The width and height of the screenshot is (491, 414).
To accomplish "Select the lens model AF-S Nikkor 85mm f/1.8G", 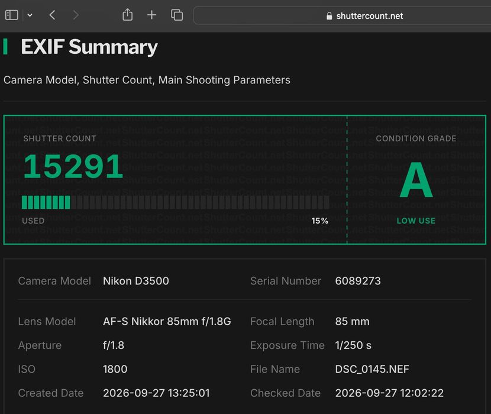I will point(167,321).
